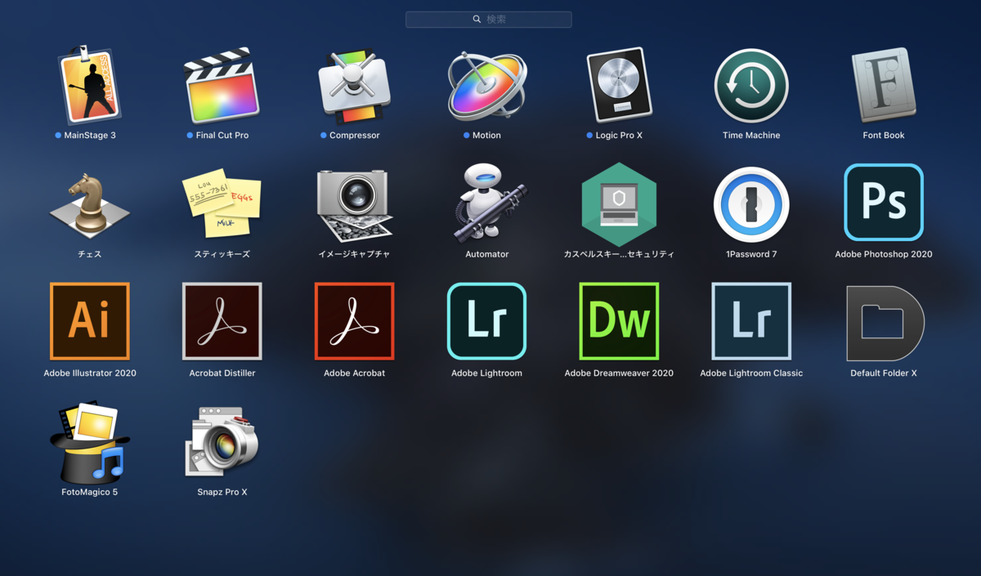Click the "スティッキーズ" label text
The image size is (981, 576).
pyautogui.click(x=222, y=254)
